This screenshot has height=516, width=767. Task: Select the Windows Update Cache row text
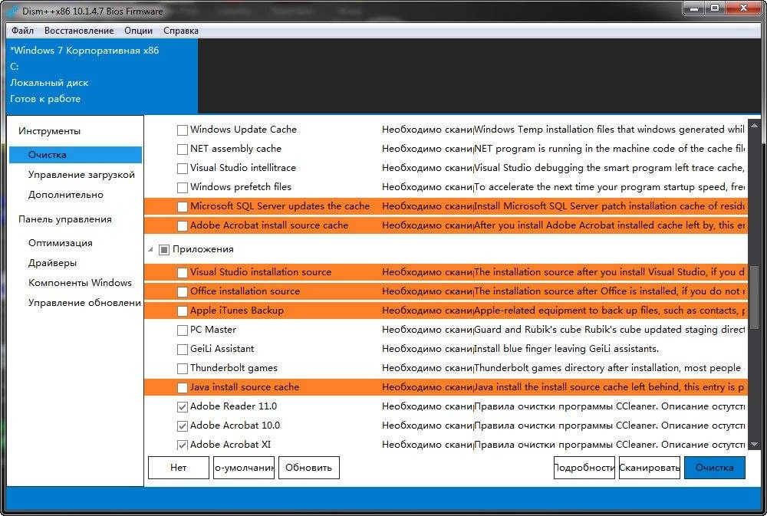point(243,130)
